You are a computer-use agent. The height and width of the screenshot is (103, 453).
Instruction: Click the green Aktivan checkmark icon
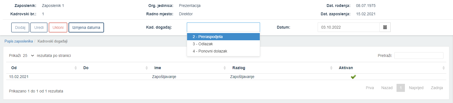tap(353, 77)
